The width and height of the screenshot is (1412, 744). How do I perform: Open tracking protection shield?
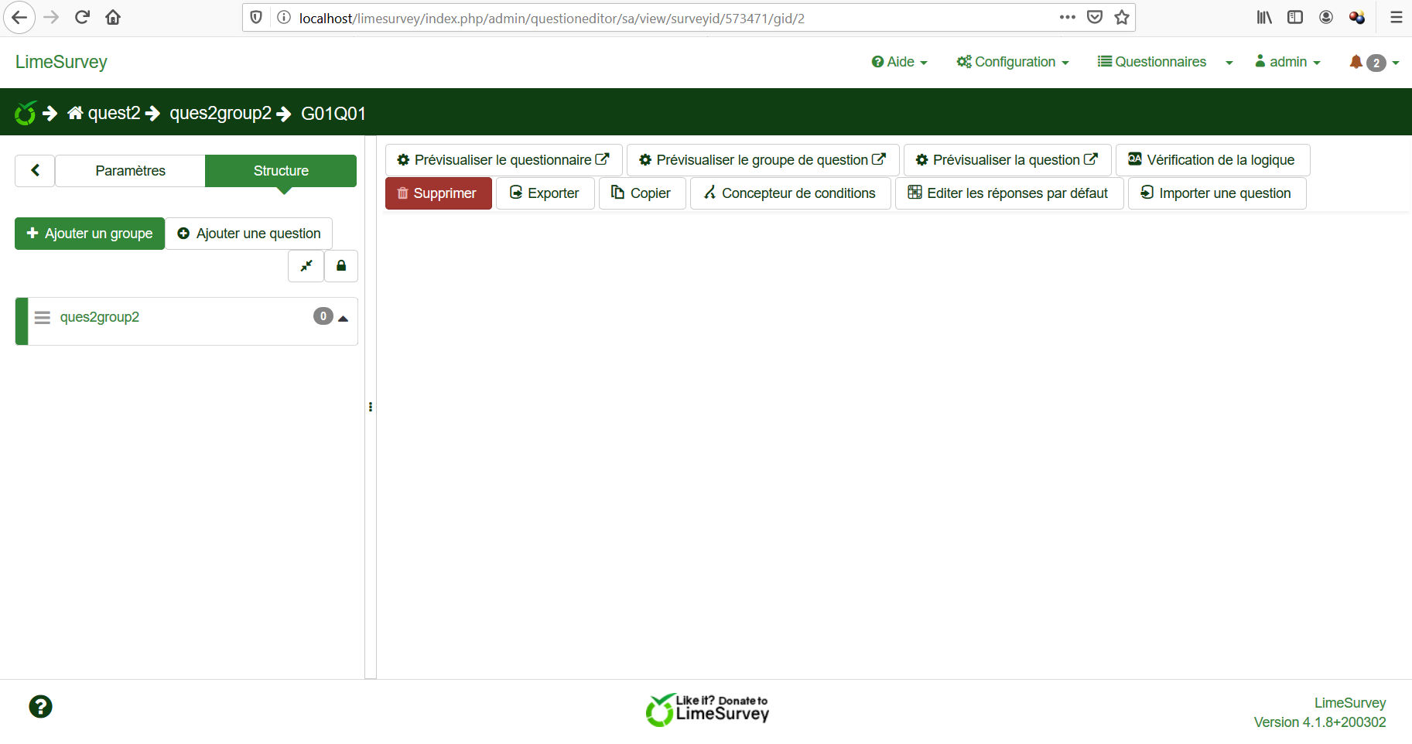[x=256, y=18]
